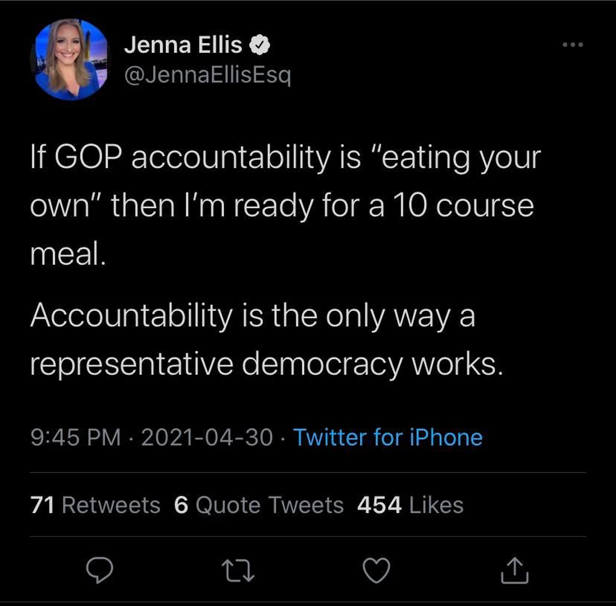View the 71 Retweets list
The width and height of the screenshot is (616, 606).
point(95,505)
